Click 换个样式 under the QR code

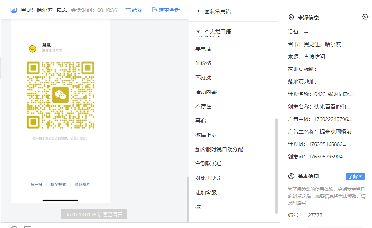click(58, 185)
